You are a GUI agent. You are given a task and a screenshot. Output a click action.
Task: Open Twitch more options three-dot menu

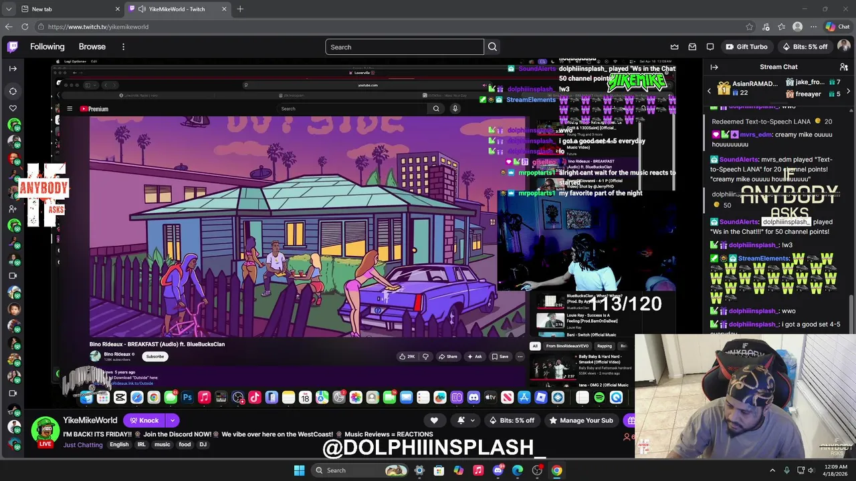point(123,47)
